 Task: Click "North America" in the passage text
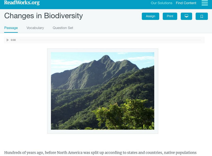tap(72, 153)
